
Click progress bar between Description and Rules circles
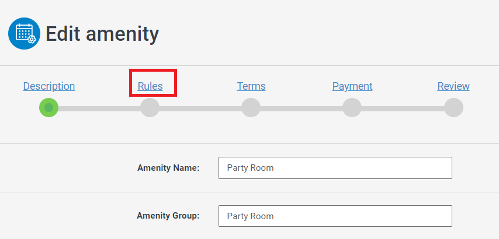99,108
